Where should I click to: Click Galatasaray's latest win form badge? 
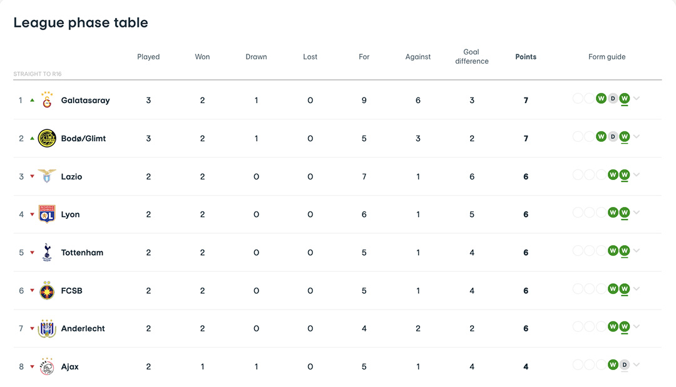[624, 99]
